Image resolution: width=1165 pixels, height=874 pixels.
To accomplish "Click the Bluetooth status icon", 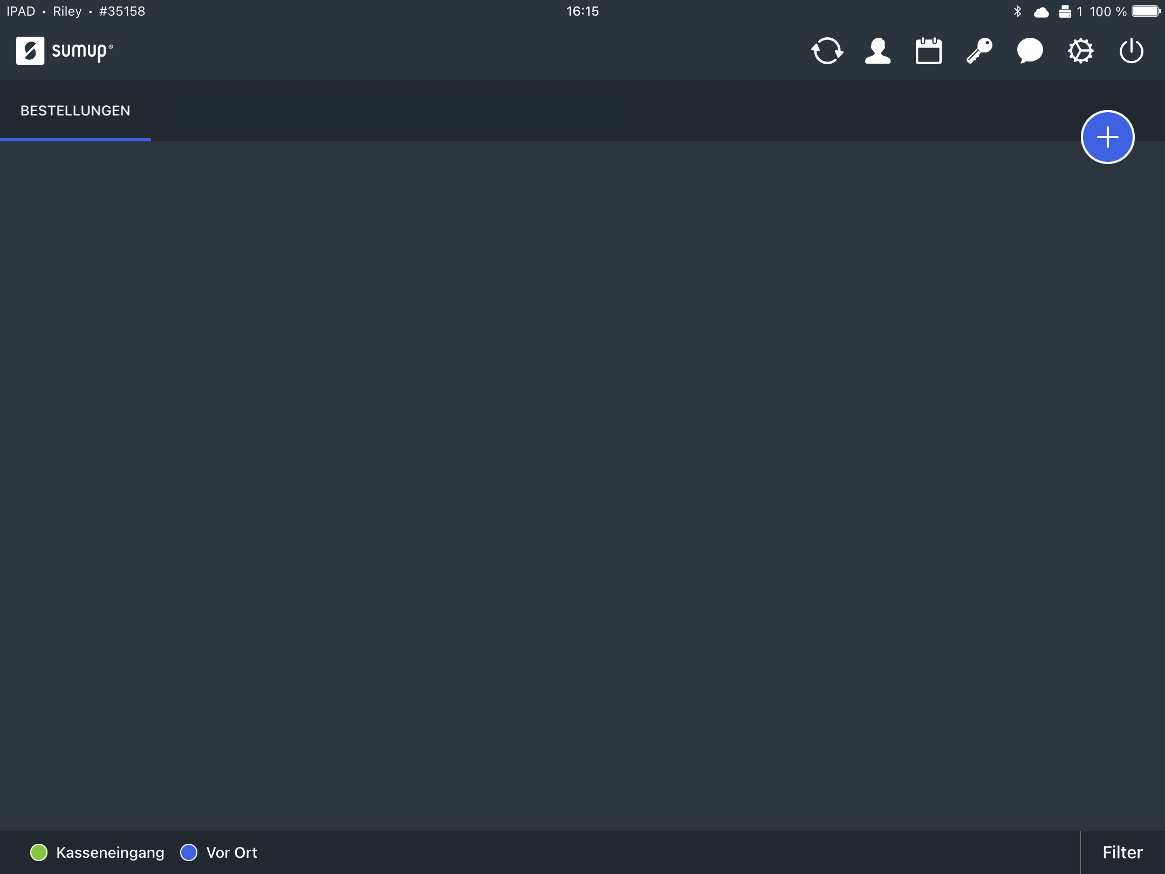I will [1017, 11].
